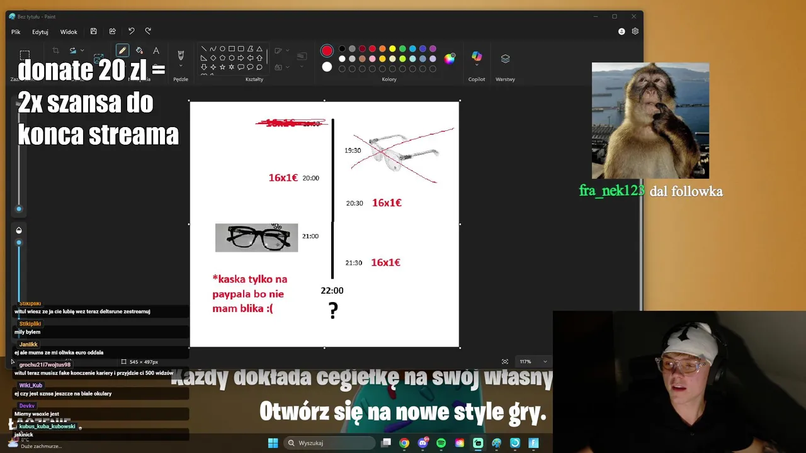
Task: Open the Warstwy layers panel
Action: click(x=505, y=59)
